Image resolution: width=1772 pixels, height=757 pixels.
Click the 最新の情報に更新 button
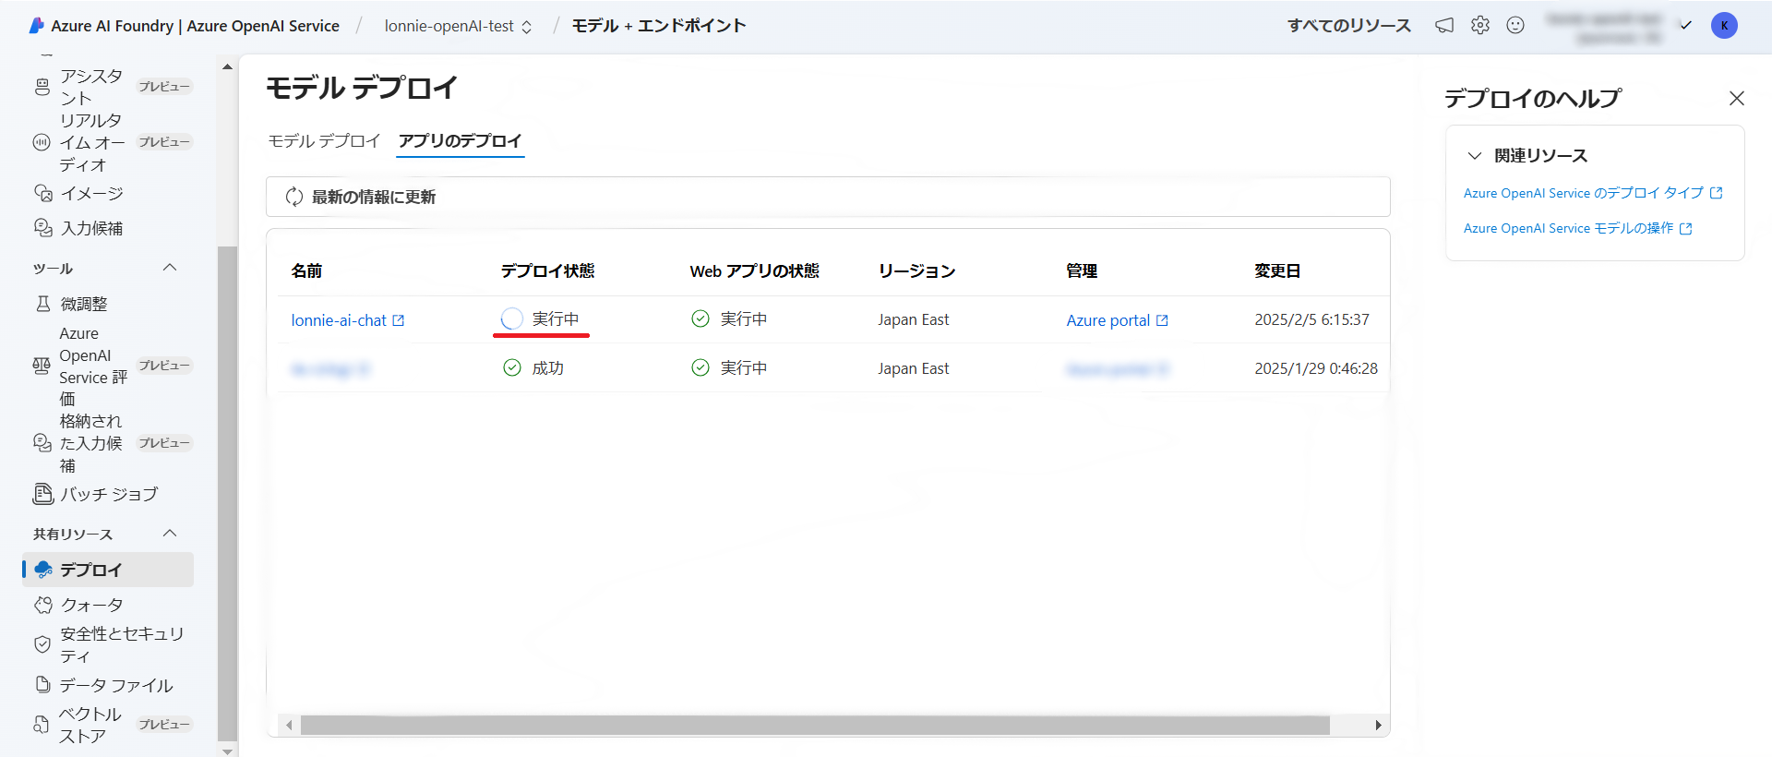coord(361,197)
